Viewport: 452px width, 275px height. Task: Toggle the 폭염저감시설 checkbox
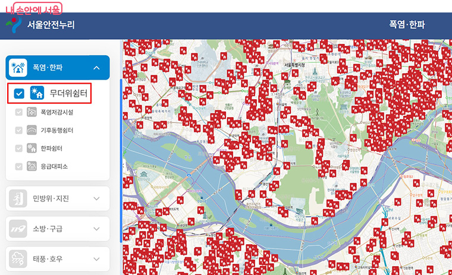[x=19, y=112]
